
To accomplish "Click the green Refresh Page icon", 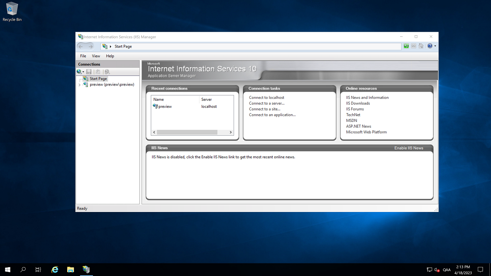I will (406, 46).
